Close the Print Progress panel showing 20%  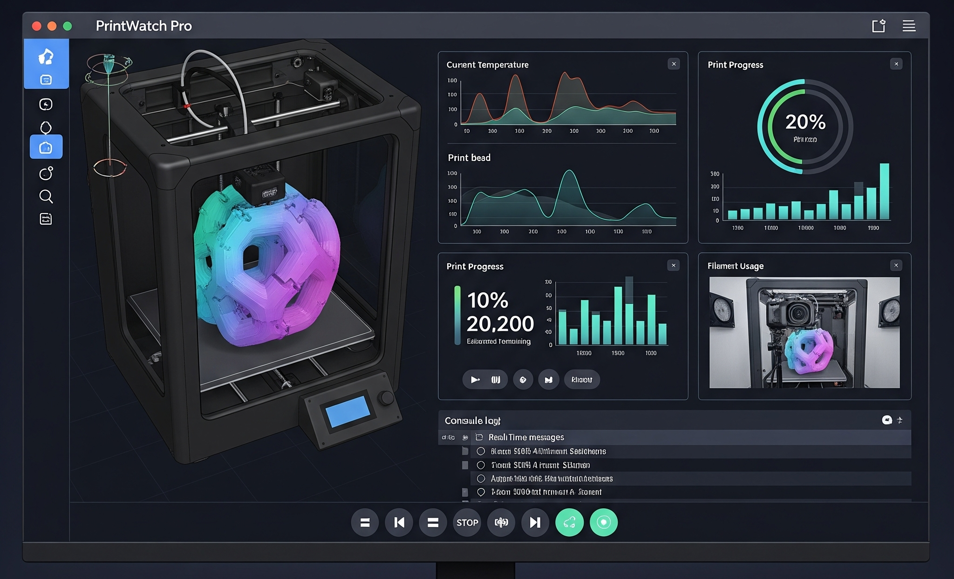[x=896, y=64]
